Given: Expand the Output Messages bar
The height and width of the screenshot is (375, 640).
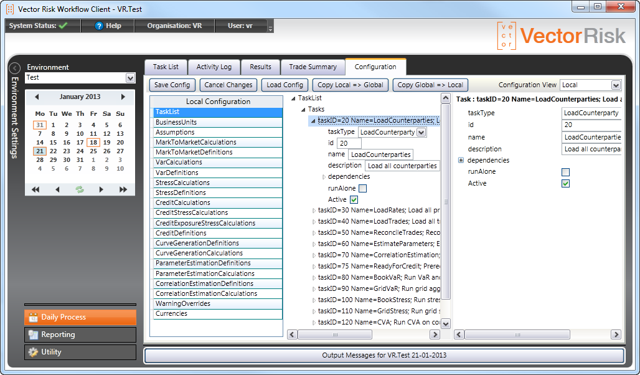Looking at the screenshot, I should (384, 356).
